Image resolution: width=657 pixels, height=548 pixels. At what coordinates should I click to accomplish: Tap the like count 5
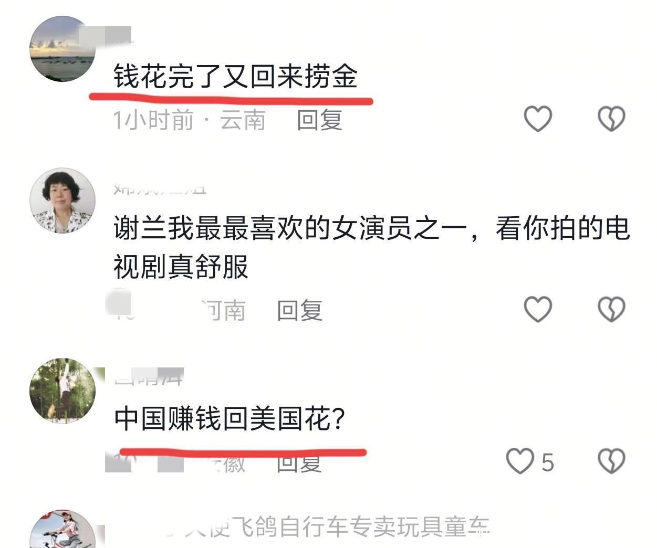[x=548, y=462]
